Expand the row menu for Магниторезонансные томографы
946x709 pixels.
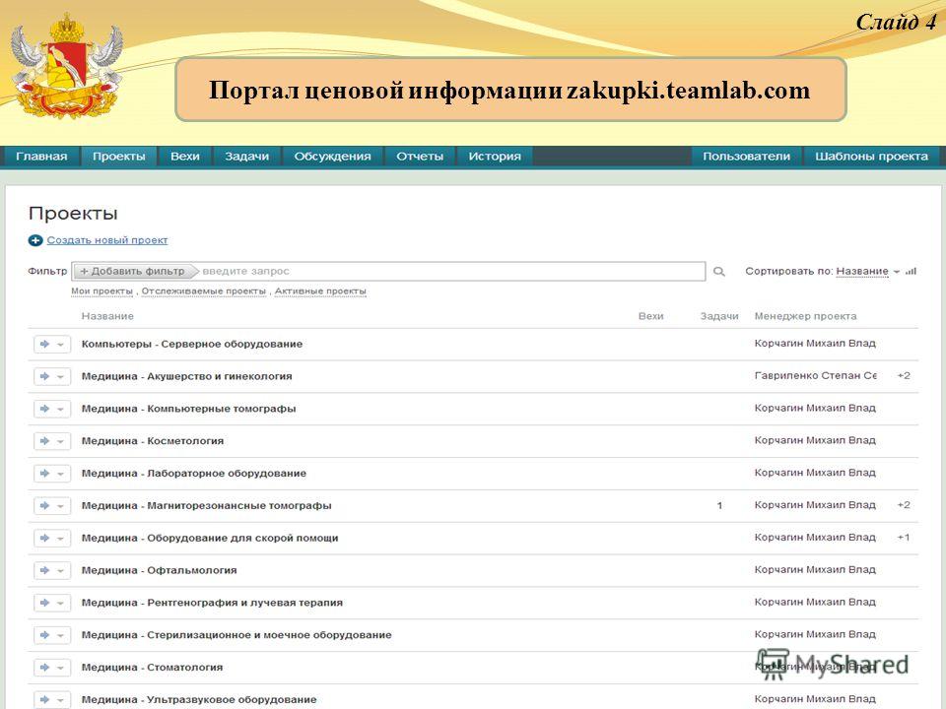[x=60, y=506]
